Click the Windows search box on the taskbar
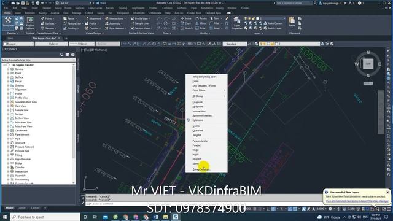This screenshot has height=221, width=393. (45, 217)
